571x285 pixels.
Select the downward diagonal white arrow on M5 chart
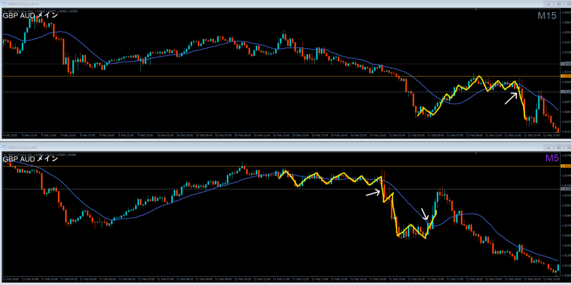pos(425,214)
